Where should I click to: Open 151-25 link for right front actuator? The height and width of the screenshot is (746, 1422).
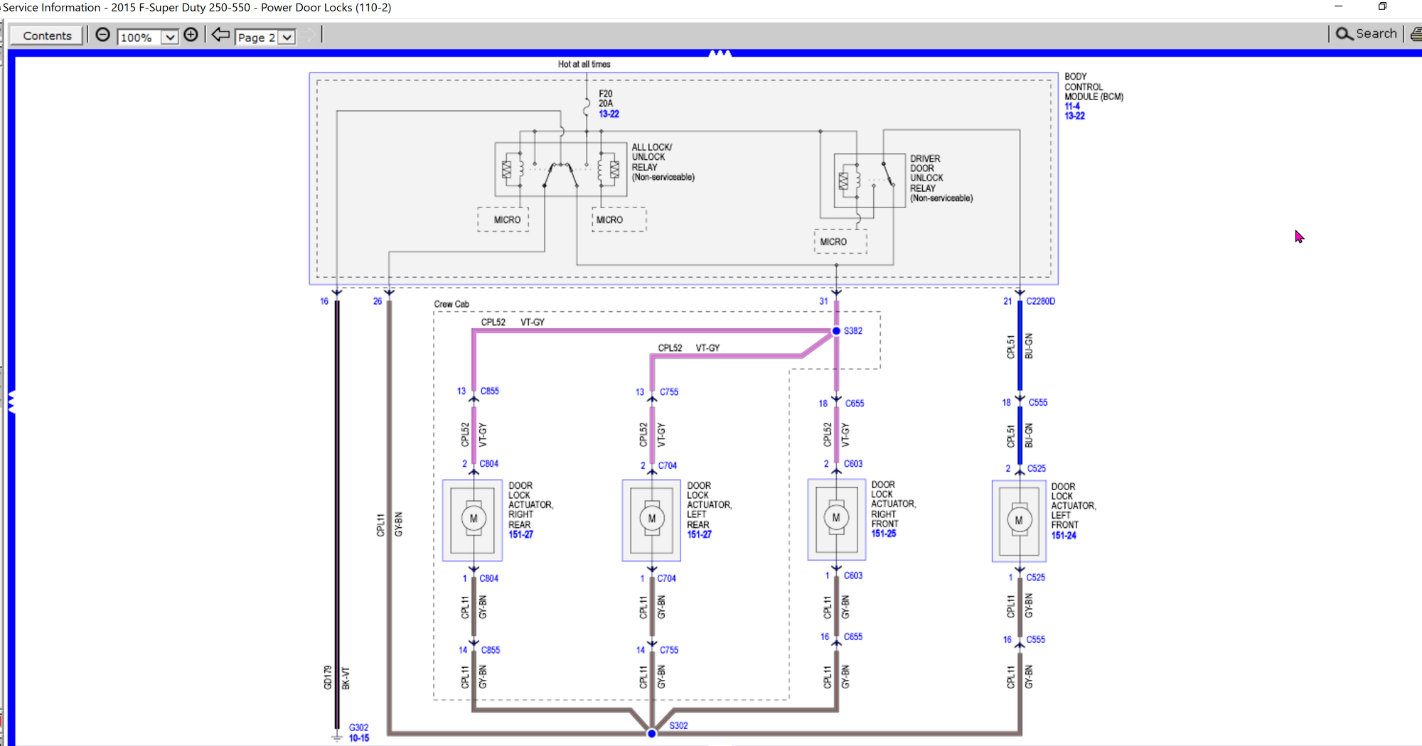[884, 534]
